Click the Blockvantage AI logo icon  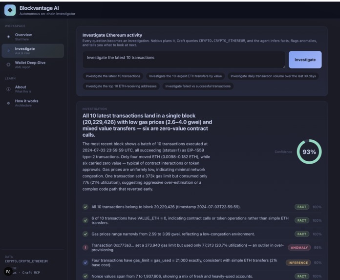(x=10, y=10)
